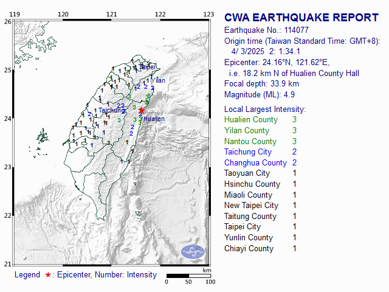Click the Taipei label on map
389x292 pixels.
pyautogui.click(x=148, y=67)
